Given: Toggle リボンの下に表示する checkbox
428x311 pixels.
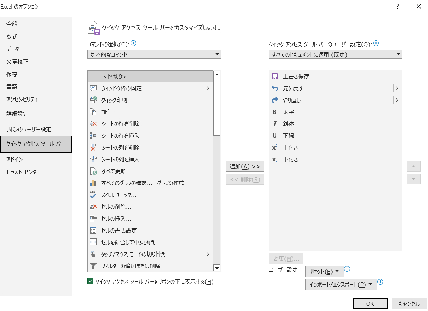Looking at the screenshot, I should coord(90,281).
